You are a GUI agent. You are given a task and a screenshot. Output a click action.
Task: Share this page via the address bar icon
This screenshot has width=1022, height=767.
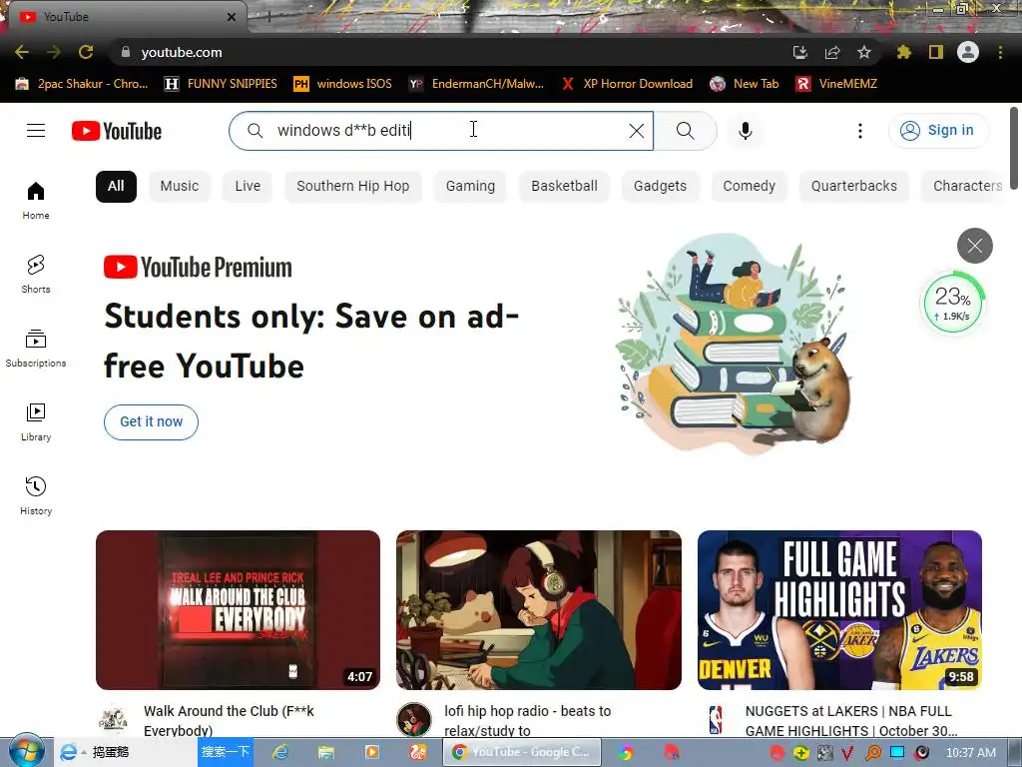(x=831, y=52)
